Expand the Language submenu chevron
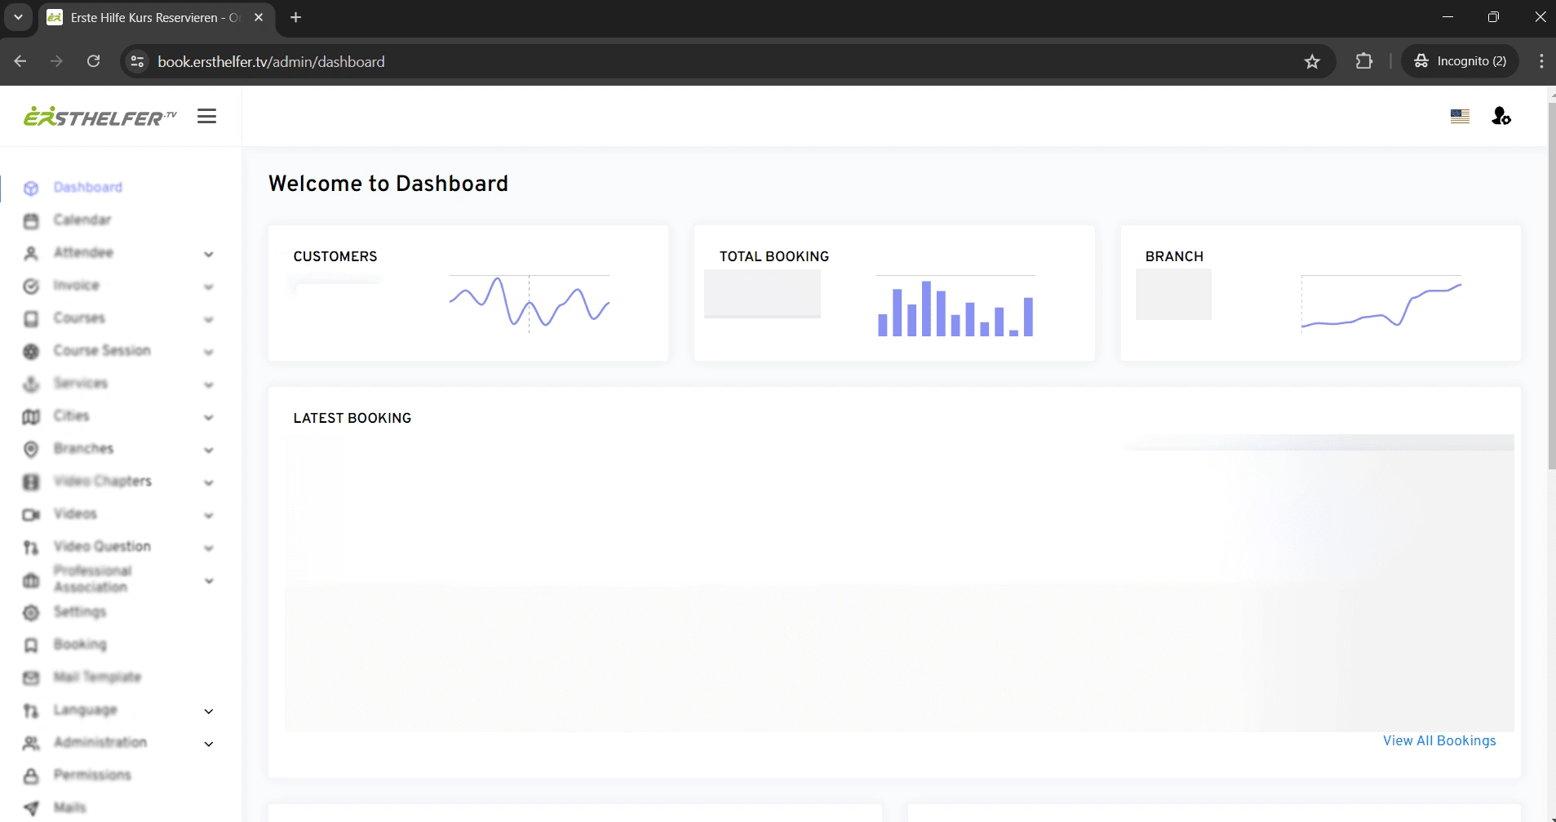1556x822 pixels. tap(209, 711)
